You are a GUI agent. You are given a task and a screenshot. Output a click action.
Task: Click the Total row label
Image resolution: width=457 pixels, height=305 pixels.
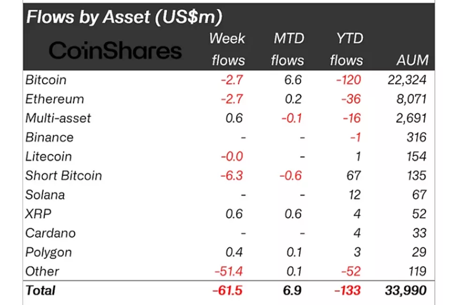[x=40, y=290]
